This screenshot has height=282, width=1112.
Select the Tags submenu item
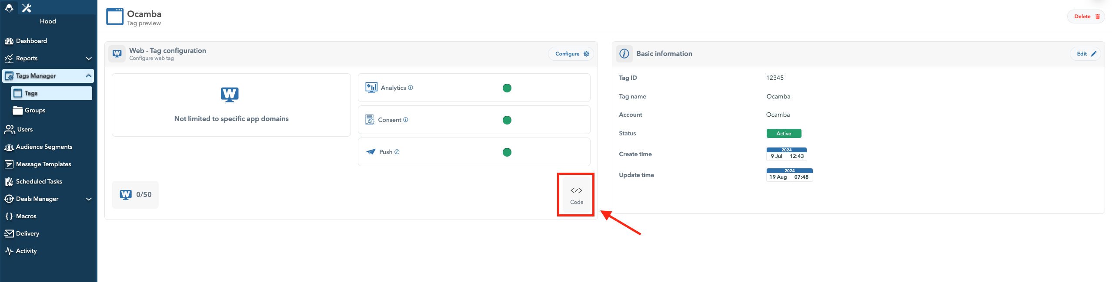51,93
